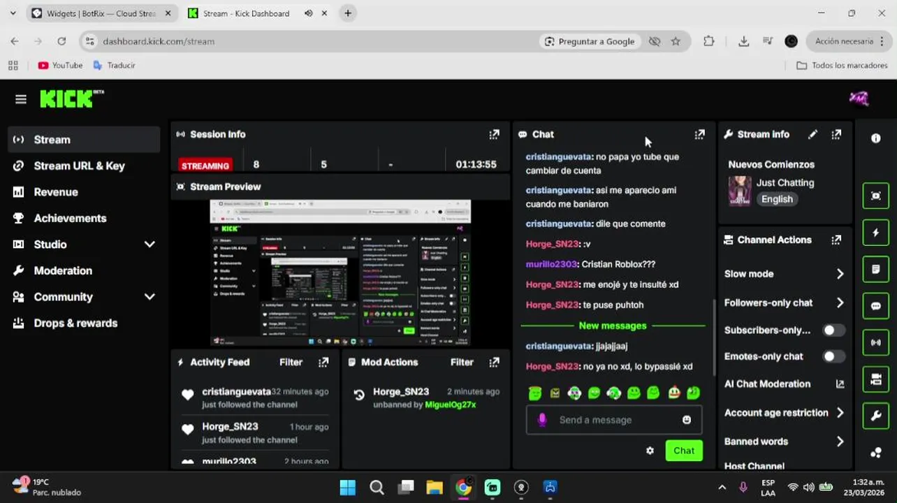
Task: Go to Stream in sidebar
Action: [84, 140]
